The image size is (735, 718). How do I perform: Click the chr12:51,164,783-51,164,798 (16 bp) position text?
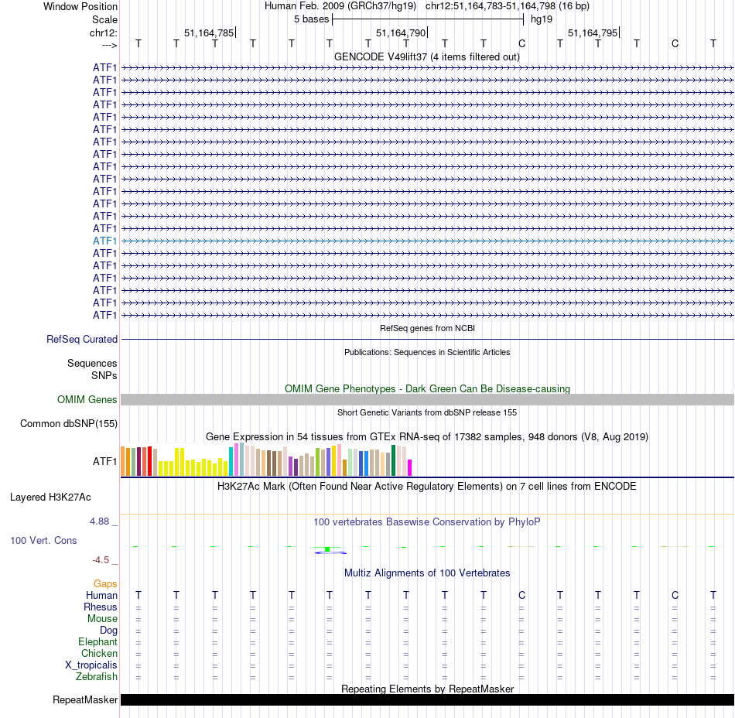pos(508,6)
